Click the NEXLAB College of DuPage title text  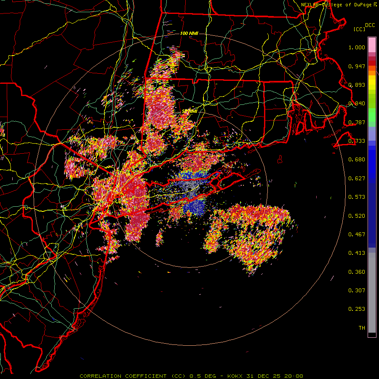[339, 5]
